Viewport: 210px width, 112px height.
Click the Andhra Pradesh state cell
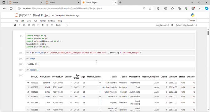[x=110, y=87]
